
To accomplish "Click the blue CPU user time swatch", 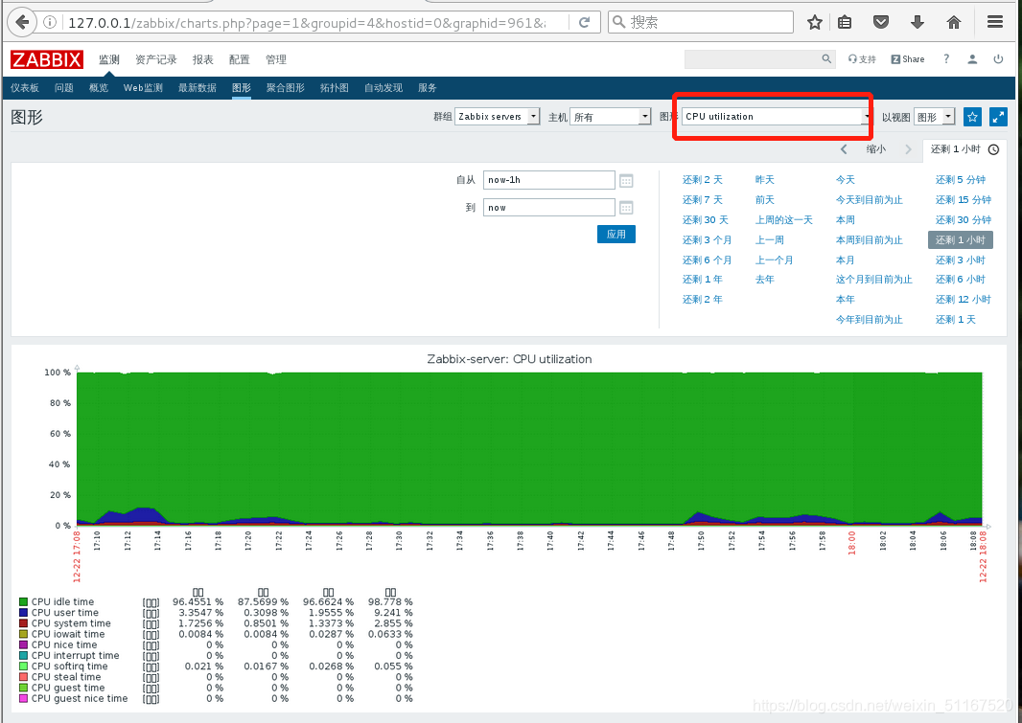I will click(23, 612).
